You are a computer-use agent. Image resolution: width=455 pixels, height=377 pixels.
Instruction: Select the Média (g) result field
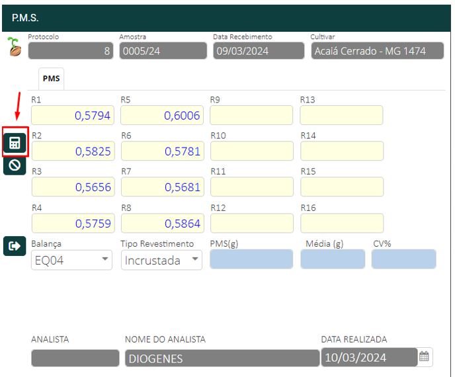[x=332, y=259]
